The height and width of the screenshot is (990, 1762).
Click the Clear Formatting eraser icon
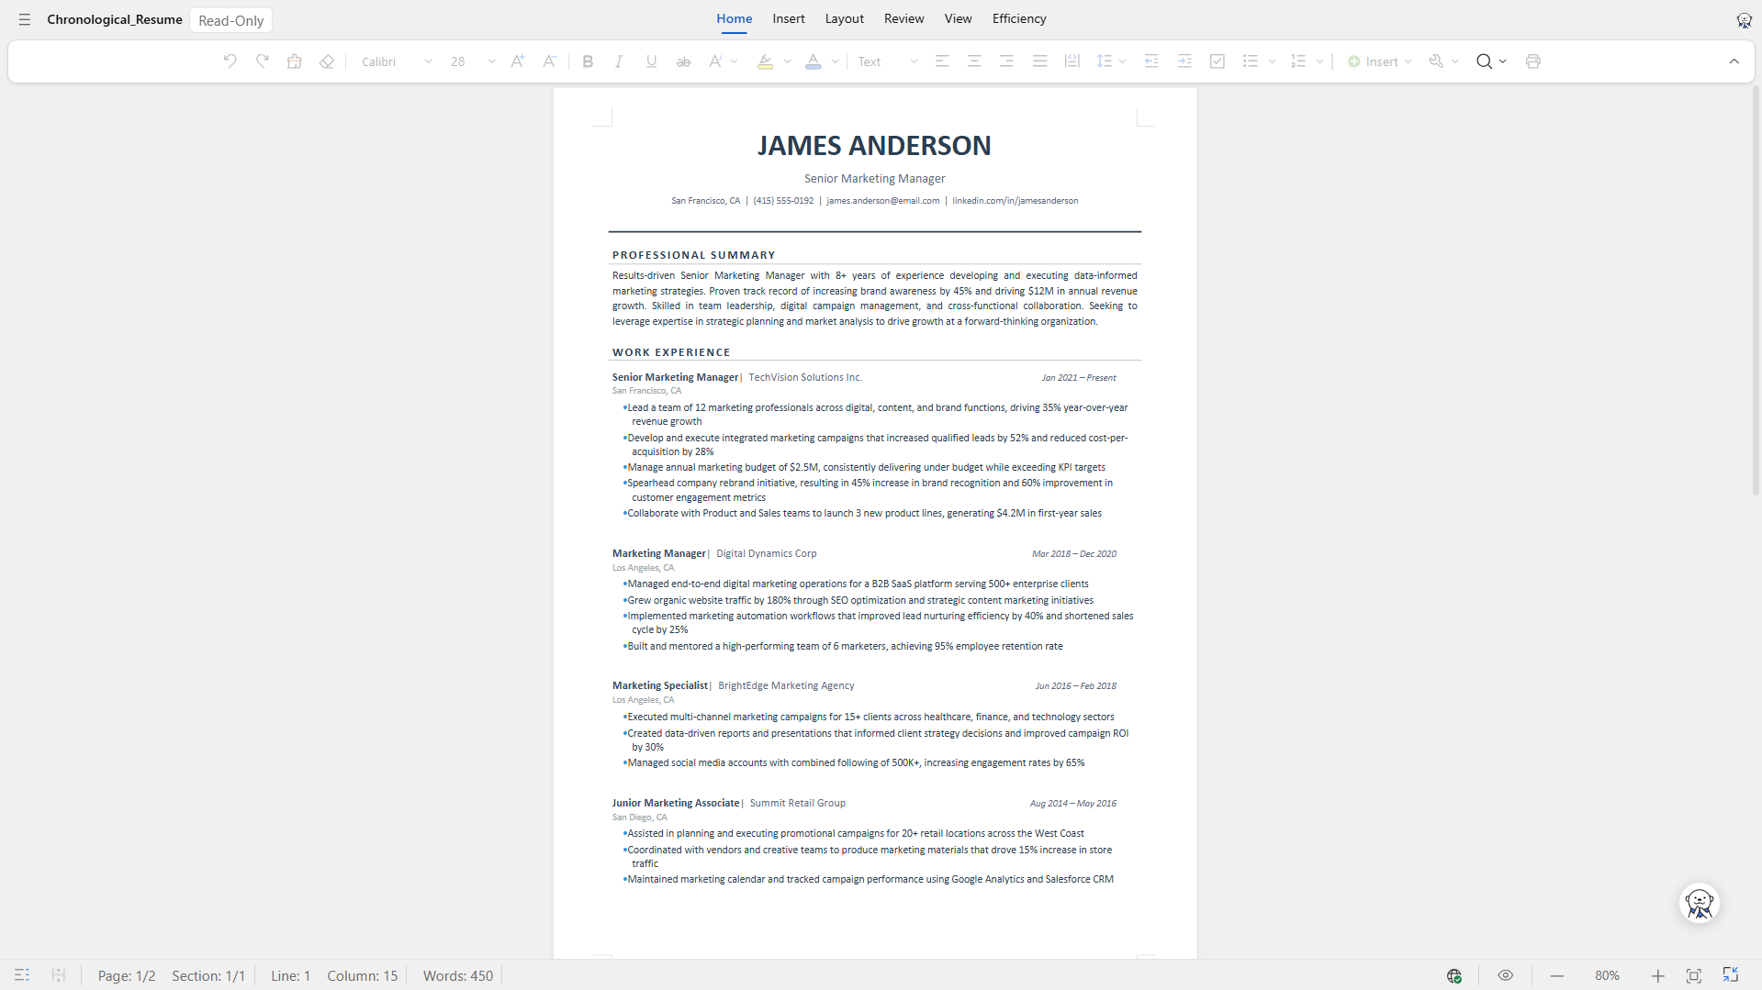(x=327, y=61)
